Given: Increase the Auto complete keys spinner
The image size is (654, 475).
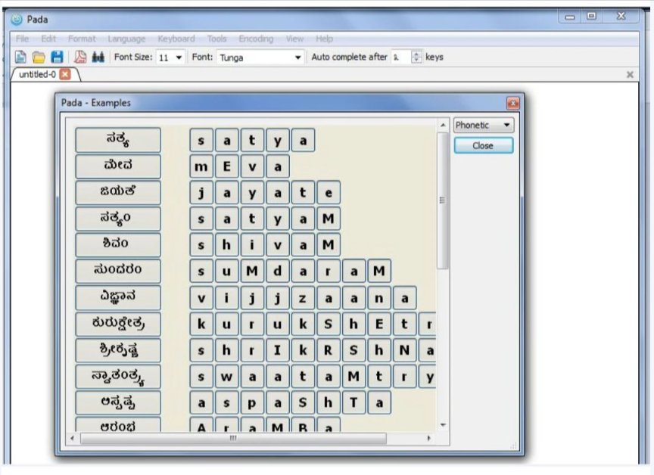Looking at the screenshot, I should click(416, 54).
